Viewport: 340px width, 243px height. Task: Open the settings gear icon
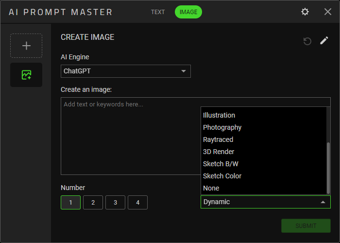tap(305, 12)
